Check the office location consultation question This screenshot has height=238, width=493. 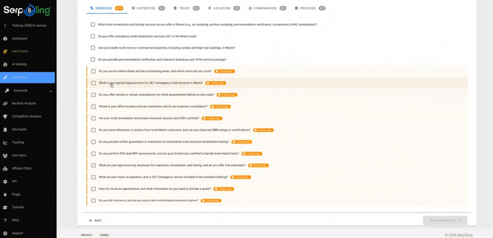(93, 106)
